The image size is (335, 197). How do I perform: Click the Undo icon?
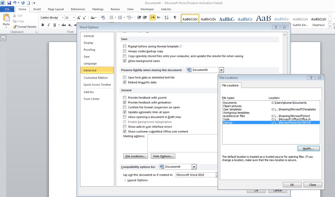pyautogui.click(x=15, y=3)
